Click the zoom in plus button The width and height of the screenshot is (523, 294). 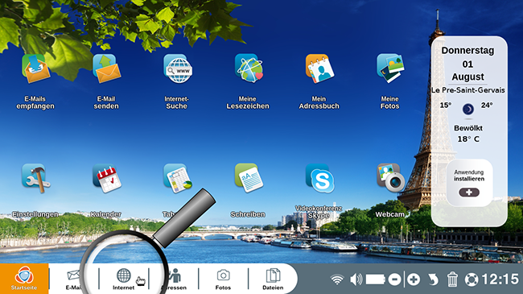414,280
